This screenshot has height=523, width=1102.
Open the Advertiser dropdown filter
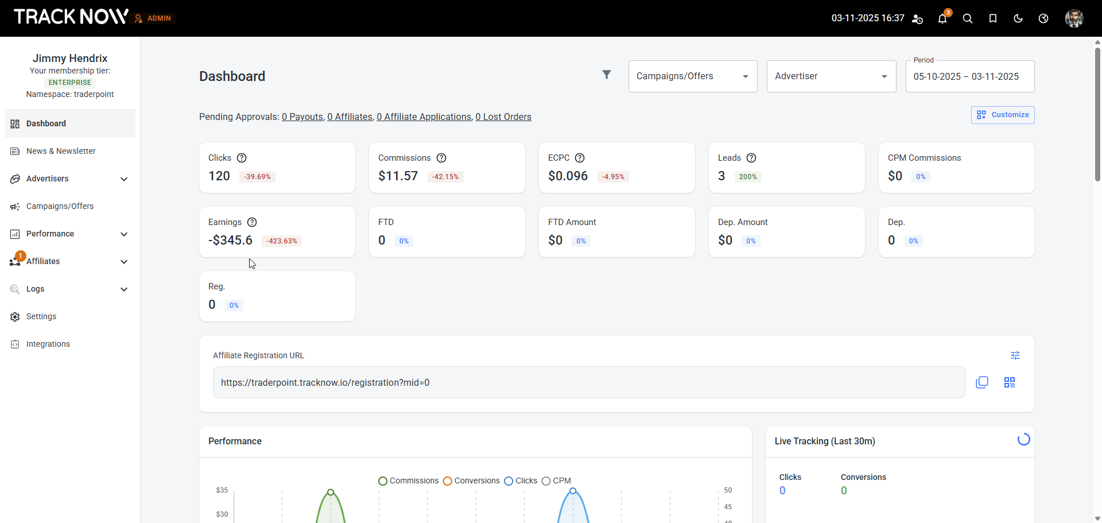point(831,76)
